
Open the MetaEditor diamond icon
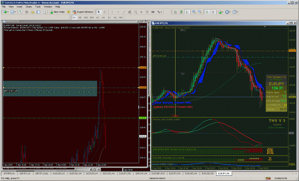click(68, 12)
